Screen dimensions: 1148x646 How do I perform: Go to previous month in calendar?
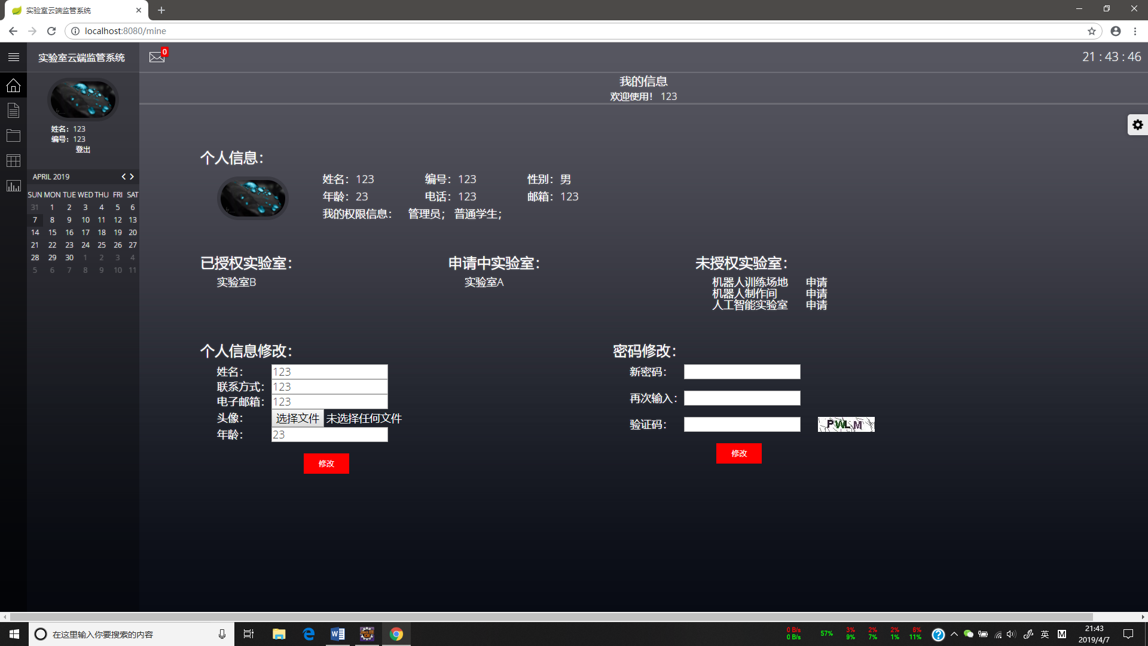click(124, 176)
